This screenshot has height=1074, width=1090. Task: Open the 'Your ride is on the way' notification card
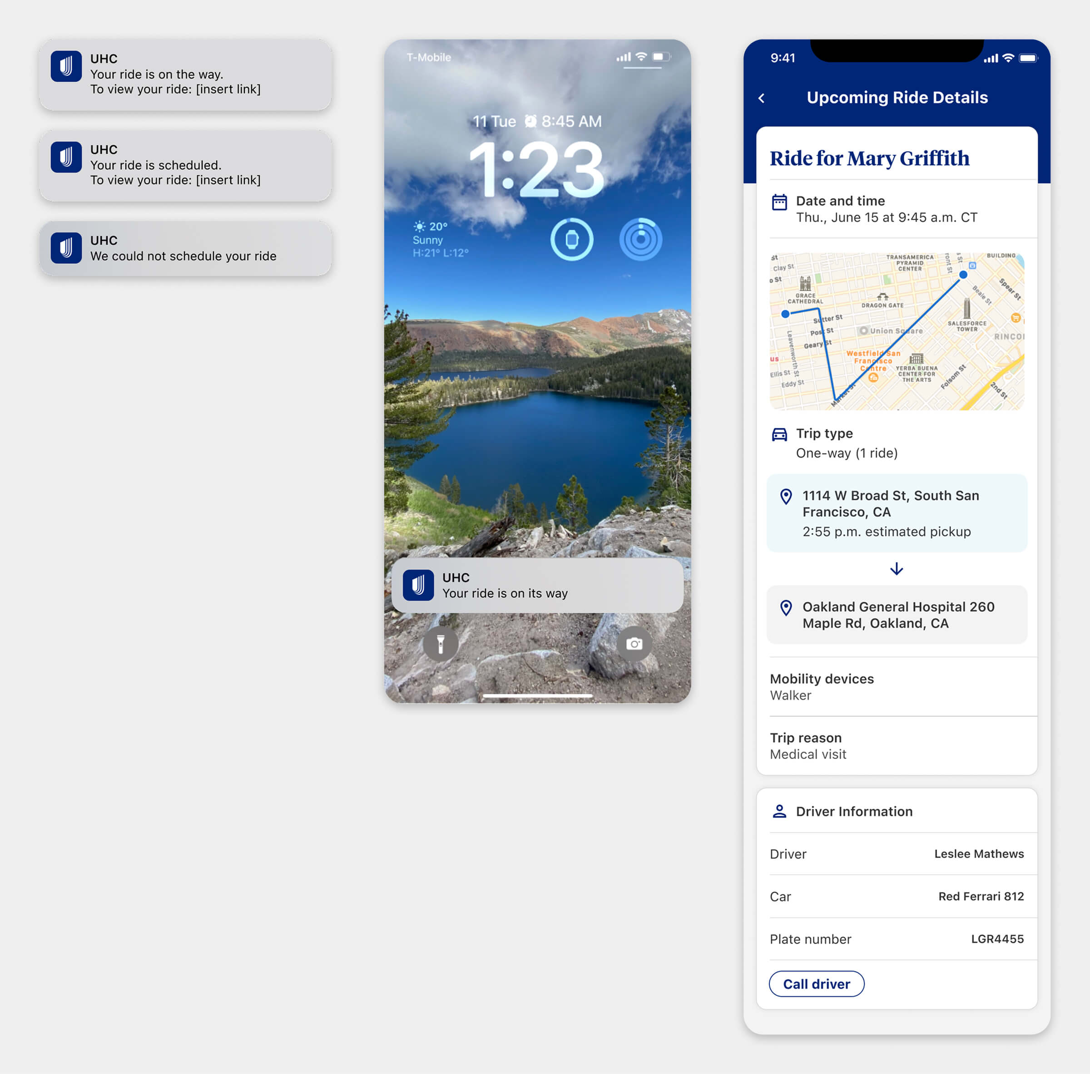pyautogui.click(x=185, y=74)
